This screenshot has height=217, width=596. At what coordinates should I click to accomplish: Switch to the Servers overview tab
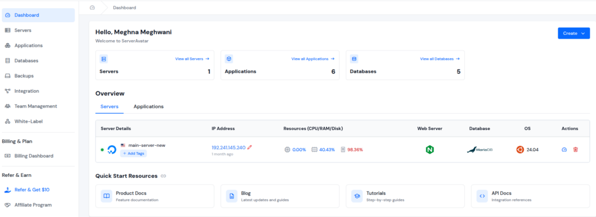pyautogui.click(x=109, y=106)
